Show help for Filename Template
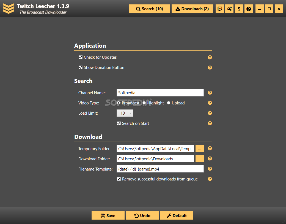This screenshot has height=224, width=286. click(210, 169)
